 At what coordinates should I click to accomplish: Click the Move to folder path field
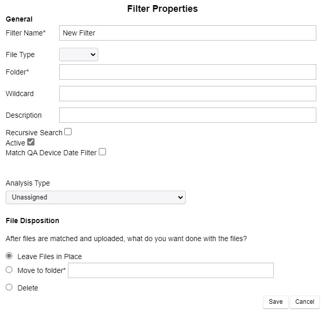pos(170,270)
